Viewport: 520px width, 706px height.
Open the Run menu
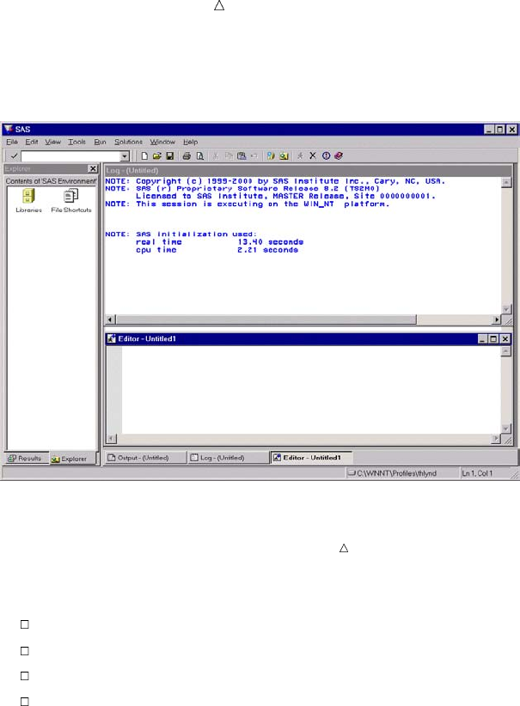(100, 142)
